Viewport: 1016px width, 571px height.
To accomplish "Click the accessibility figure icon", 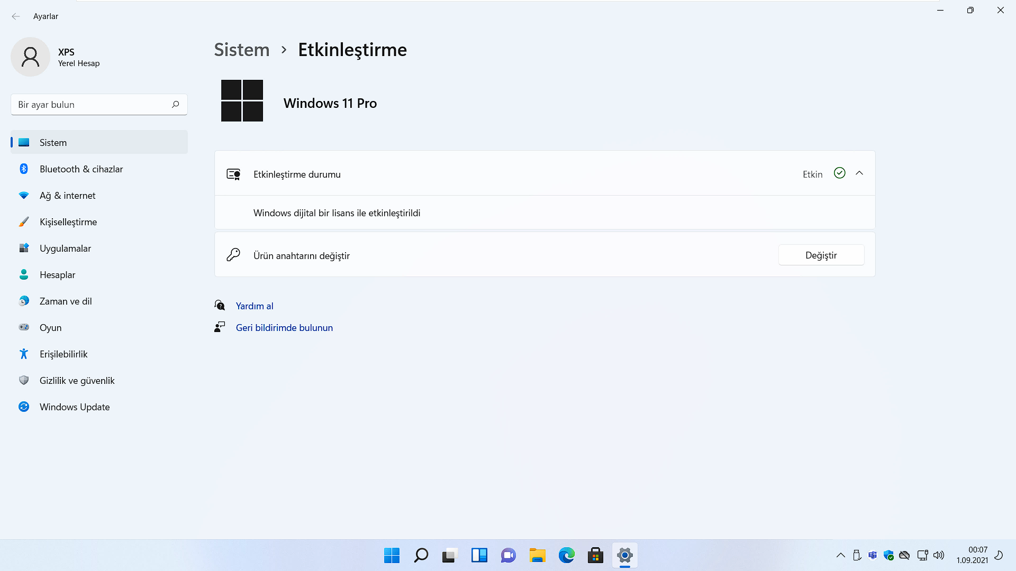I will [x=24, y=354].
